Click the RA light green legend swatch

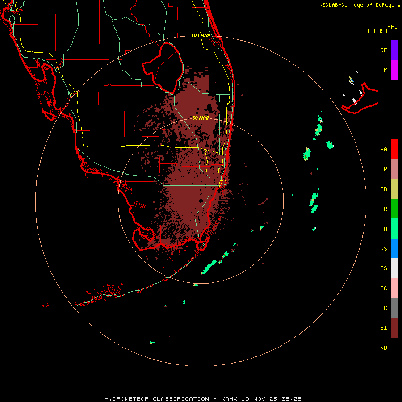[x=394, y=229]
